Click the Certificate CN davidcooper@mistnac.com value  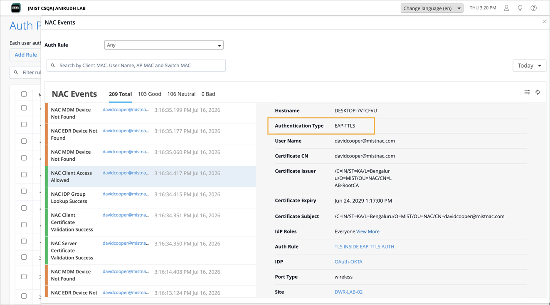coord(365,156)
